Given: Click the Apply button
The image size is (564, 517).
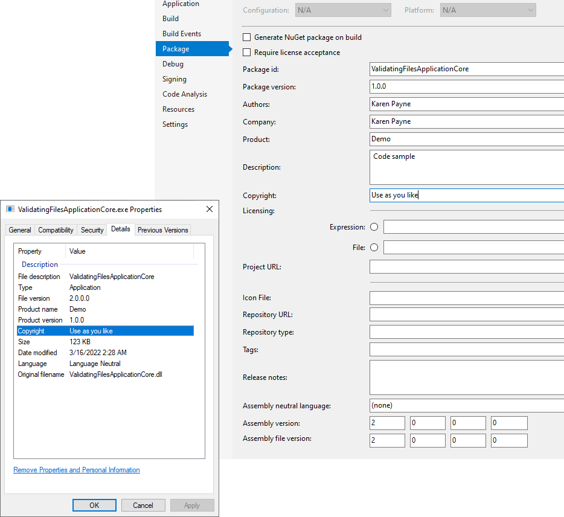Looking at the screenshot, I should [192, 505].
